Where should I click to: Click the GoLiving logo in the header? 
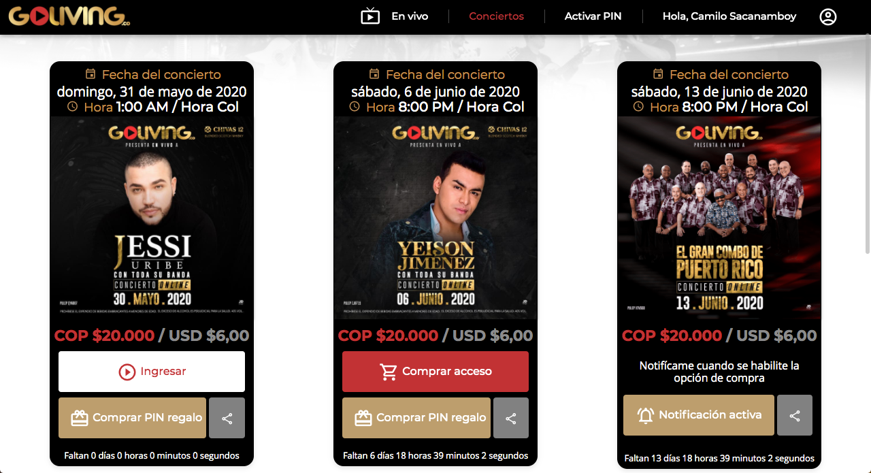click(x=69, y=16)
